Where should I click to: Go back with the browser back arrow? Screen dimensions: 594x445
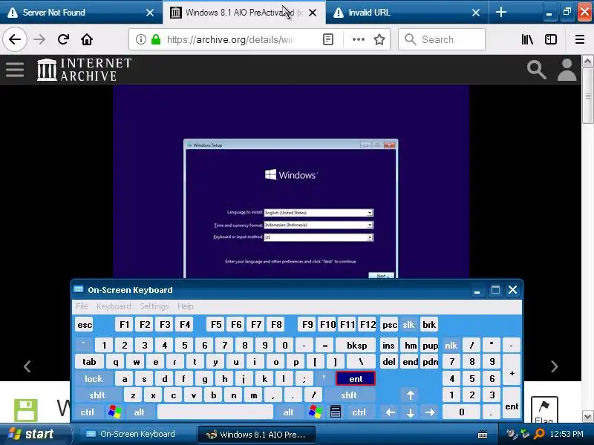[x=15, y=39]
